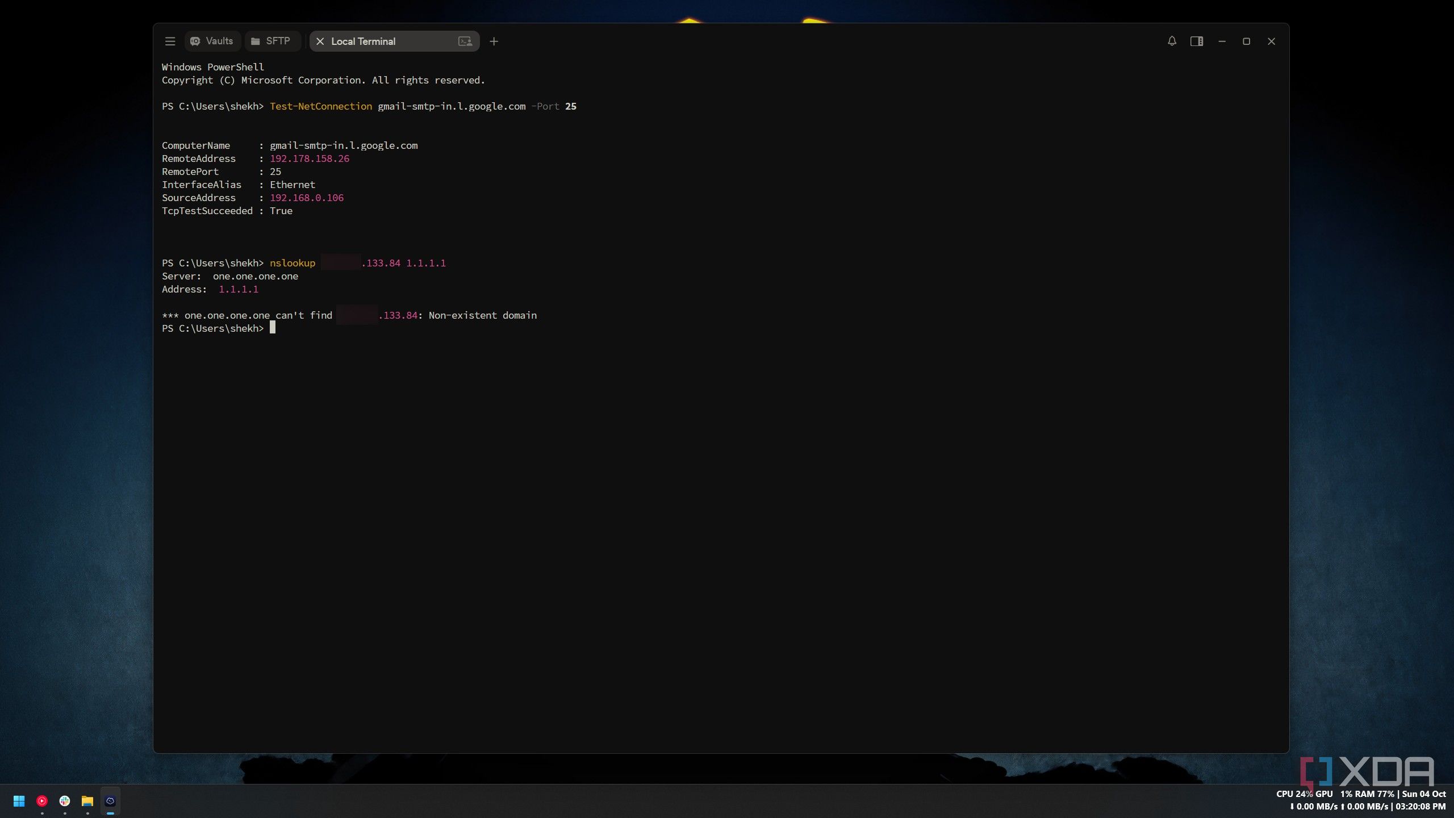Click the TcpTestSucceeded True value
The width and height of the screenshot is (1454, 818).
tap(281, 211)
